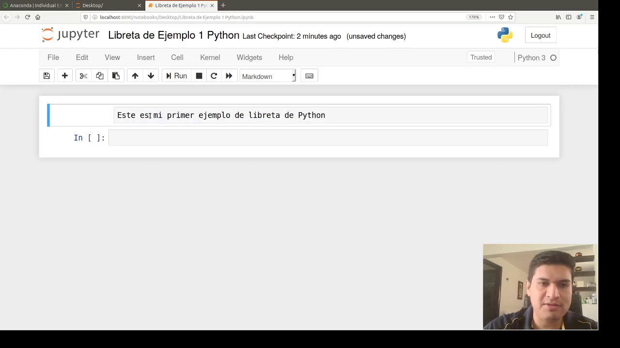Open the Help menu
The height and width of the screenshot is (348, 620).
tap(286, 58)
